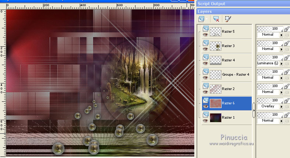Click the Script Output palette title bar
The width and height of the screenshot is (290, 158).
click(243, 4)
